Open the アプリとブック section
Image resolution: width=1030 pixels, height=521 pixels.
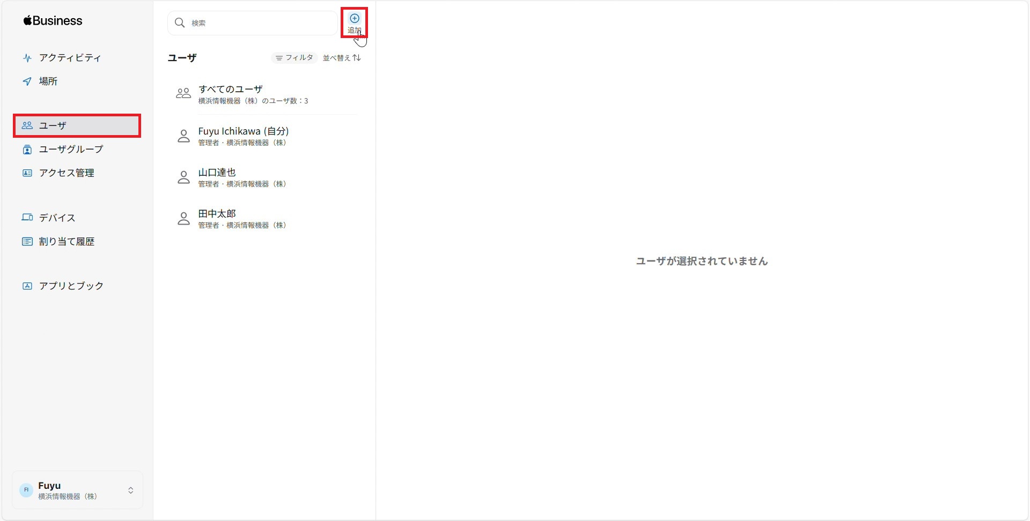(70, 286)
